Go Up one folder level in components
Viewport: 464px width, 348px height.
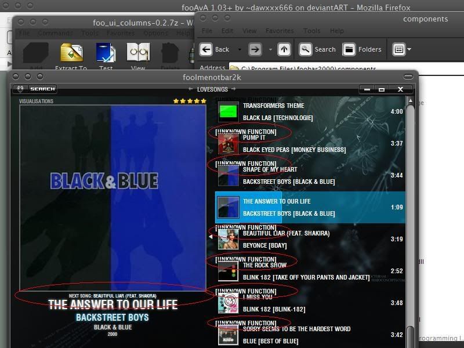(284, 49)
